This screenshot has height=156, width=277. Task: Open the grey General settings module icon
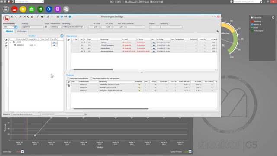coord(66,9)
